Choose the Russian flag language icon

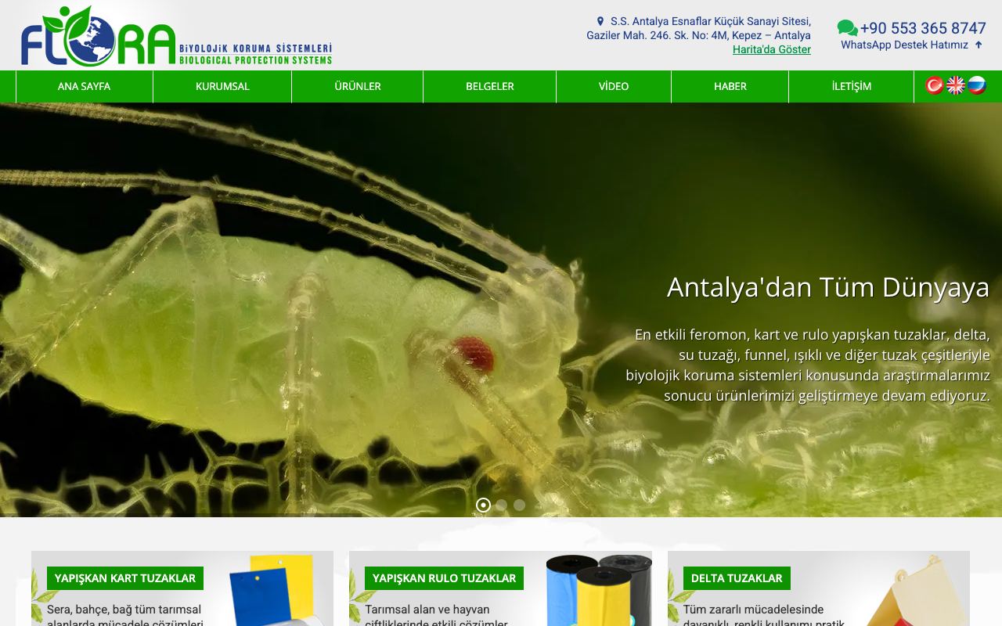tap(977, 85)
